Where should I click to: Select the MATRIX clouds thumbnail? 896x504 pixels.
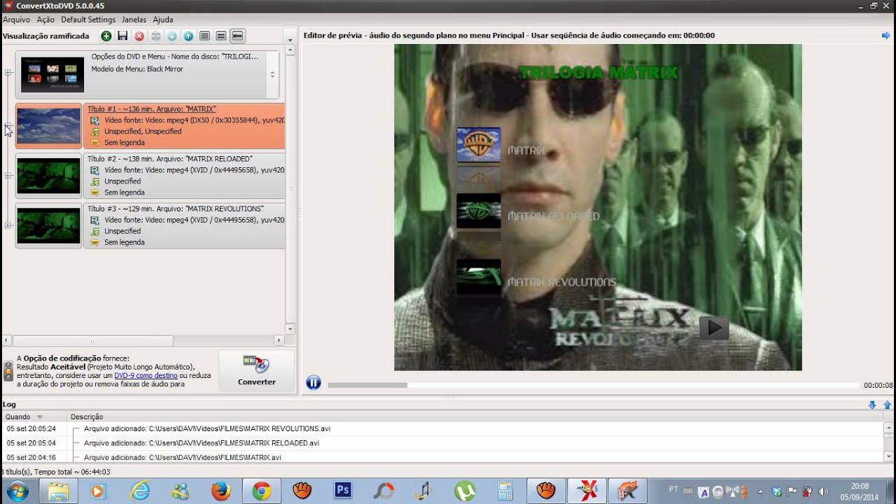[49, 126]
